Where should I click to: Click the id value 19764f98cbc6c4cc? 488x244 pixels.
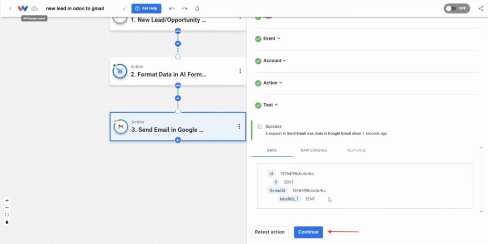point(296,174)
